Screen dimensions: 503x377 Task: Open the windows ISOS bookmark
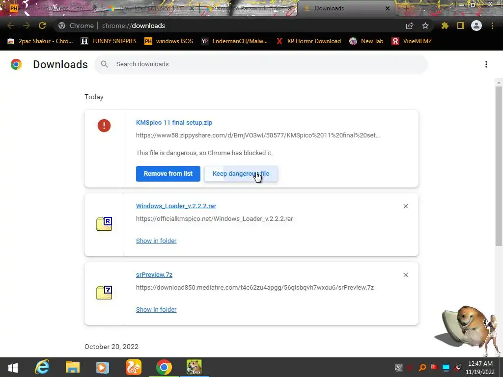point(169,41)
